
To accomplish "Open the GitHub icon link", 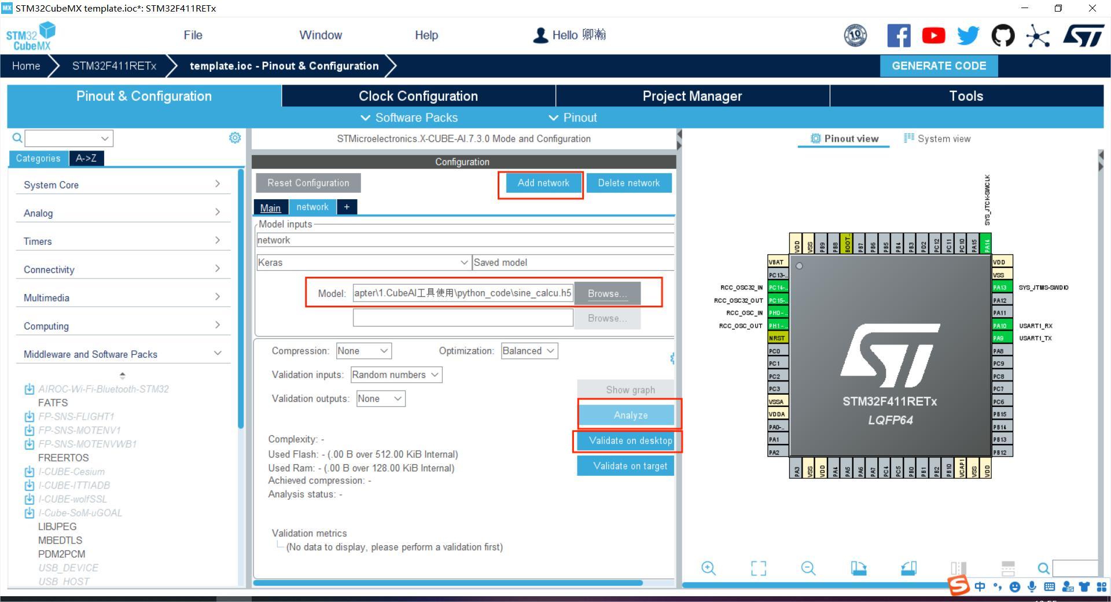I will pos(1003,36).
